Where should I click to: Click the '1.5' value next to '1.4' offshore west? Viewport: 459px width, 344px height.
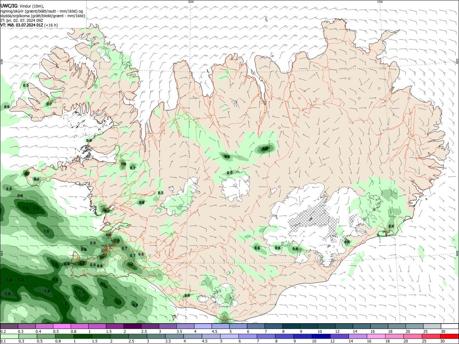pos(36,209)
